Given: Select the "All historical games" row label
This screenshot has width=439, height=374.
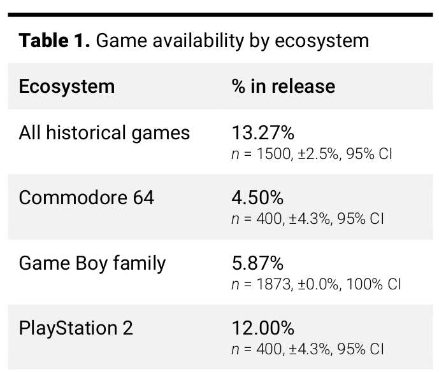Looking at the screenshot, I should 104,133.
